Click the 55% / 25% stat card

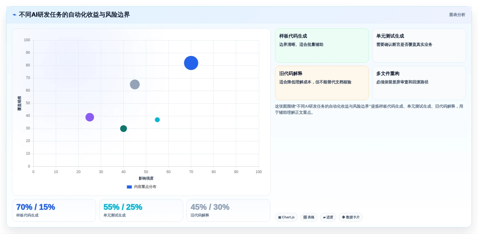[x=141, y=210]
